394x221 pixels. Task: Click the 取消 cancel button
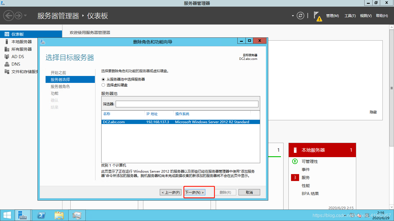pyautogui.click(x=249, y=192)
